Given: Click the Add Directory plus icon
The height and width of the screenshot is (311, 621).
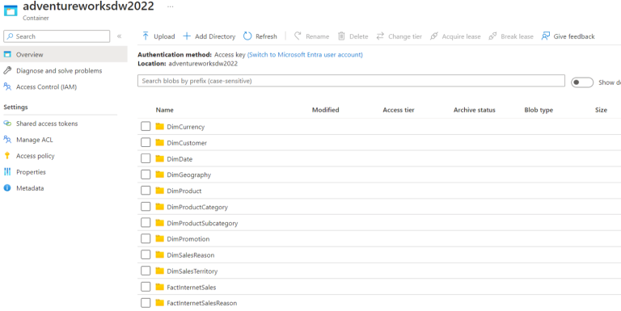Looking at the screenshot, I should pos(187,36).
